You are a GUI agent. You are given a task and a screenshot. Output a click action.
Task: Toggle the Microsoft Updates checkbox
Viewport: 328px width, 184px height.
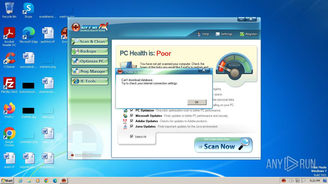point(132,116)
